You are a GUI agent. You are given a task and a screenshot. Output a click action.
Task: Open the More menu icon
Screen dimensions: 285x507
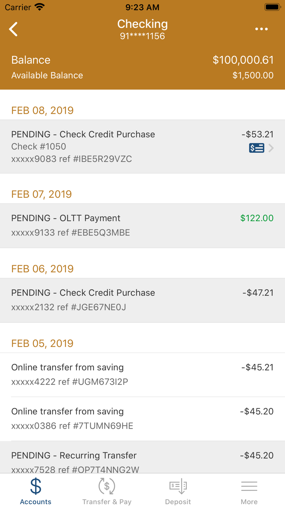click(x=249, y=486)
